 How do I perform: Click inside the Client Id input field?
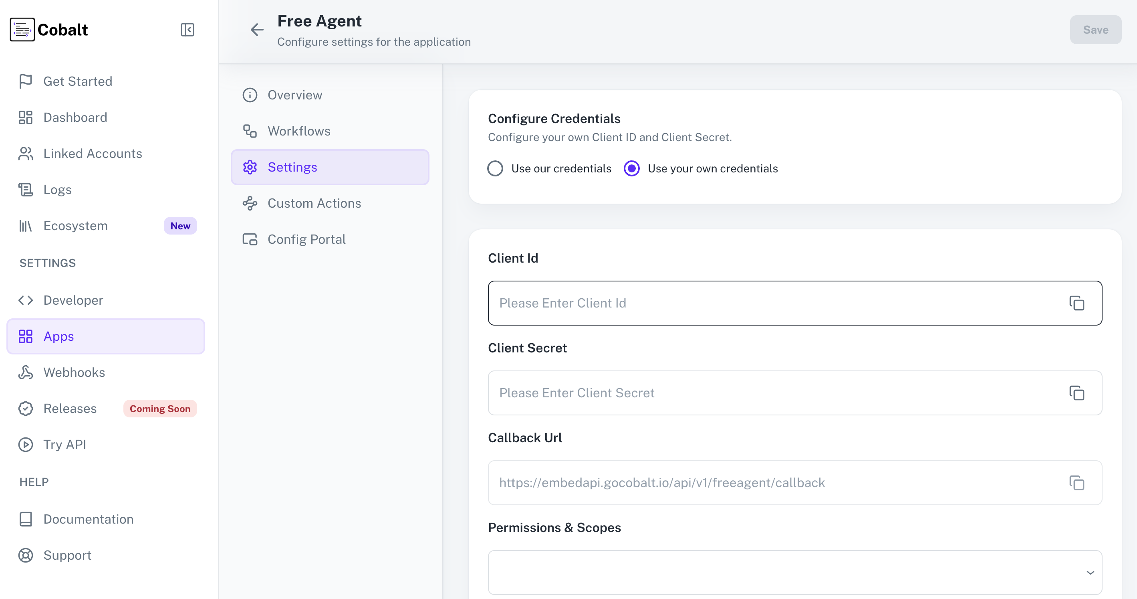coord(750,303)
